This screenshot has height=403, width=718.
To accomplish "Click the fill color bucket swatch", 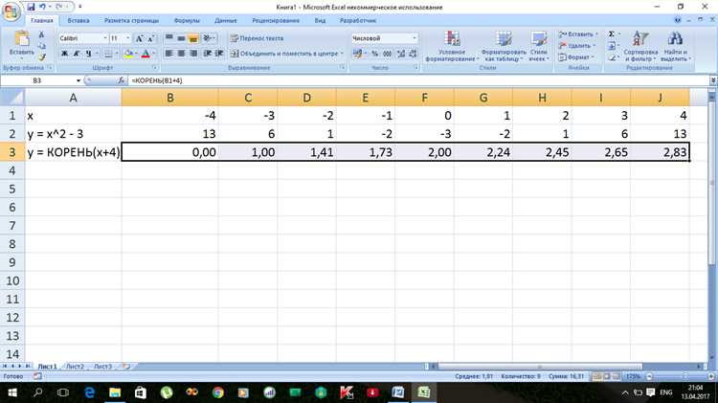I will coord(128,54).
